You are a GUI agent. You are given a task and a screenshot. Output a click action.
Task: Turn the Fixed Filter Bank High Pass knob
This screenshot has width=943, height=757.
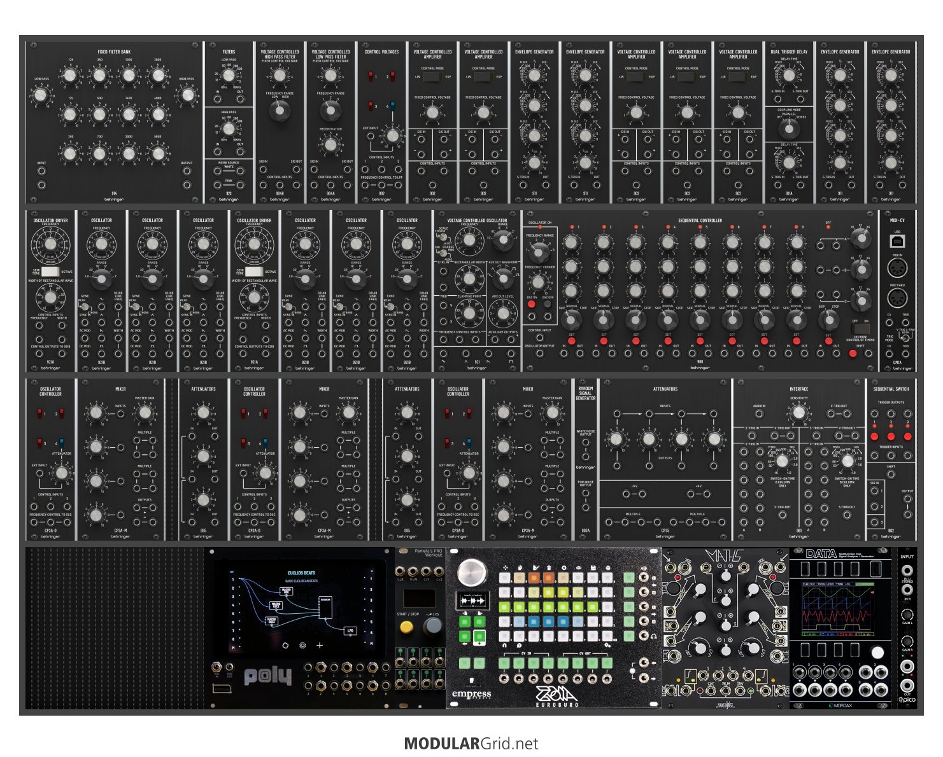(187, 95)
